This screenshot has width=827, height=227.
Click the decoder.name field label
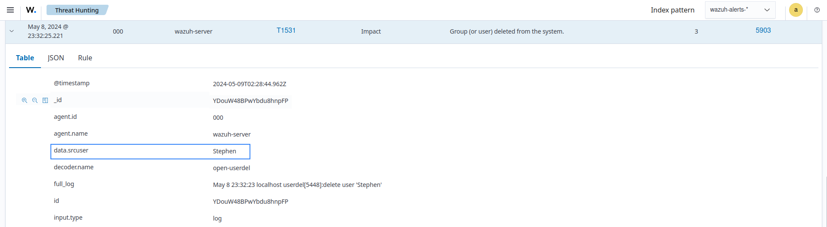[74, 167]
